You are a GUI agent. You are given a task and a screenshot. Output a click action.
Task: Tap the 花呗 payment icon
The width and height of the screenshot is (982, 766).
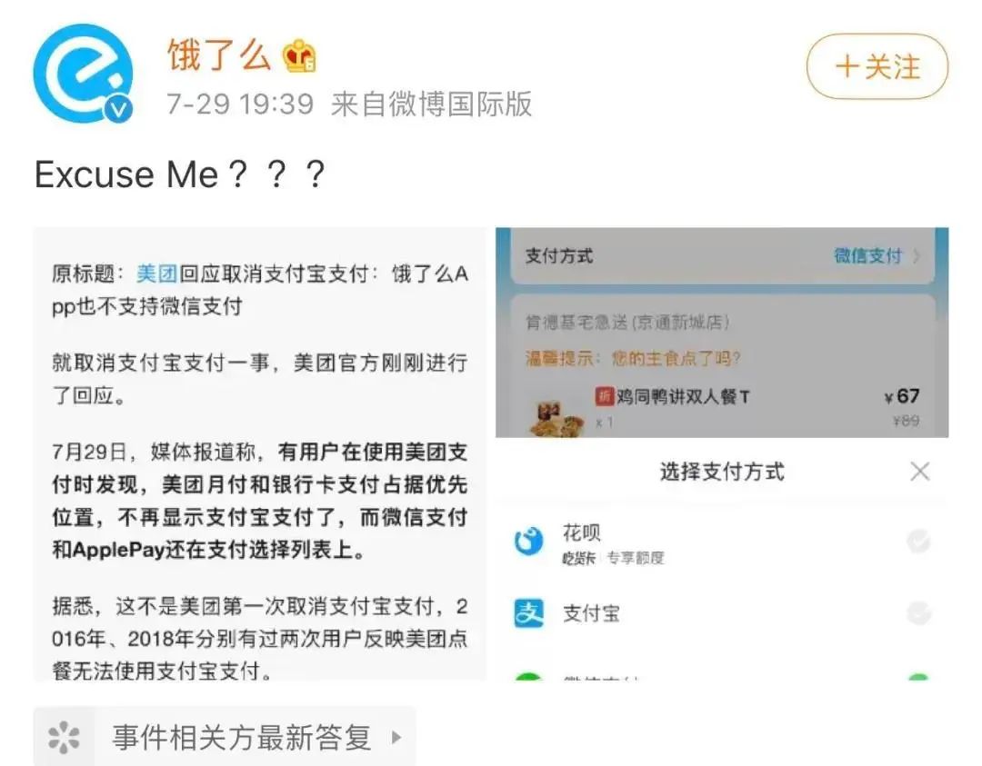pyautogui.click(x=528, y=542)
